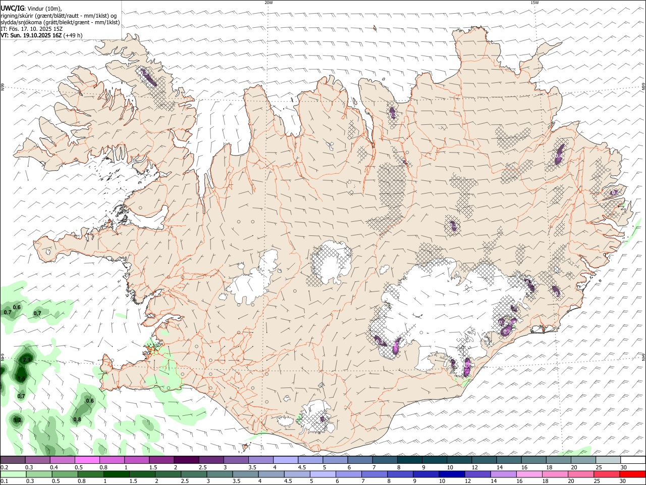Click the dark teal swatch between 8 and 9 in upper row
Viewport: 646px width, 485px height.
click(x=410, y=460)
